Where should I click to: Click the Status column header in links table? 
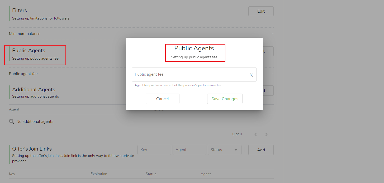tap(151, 174)
